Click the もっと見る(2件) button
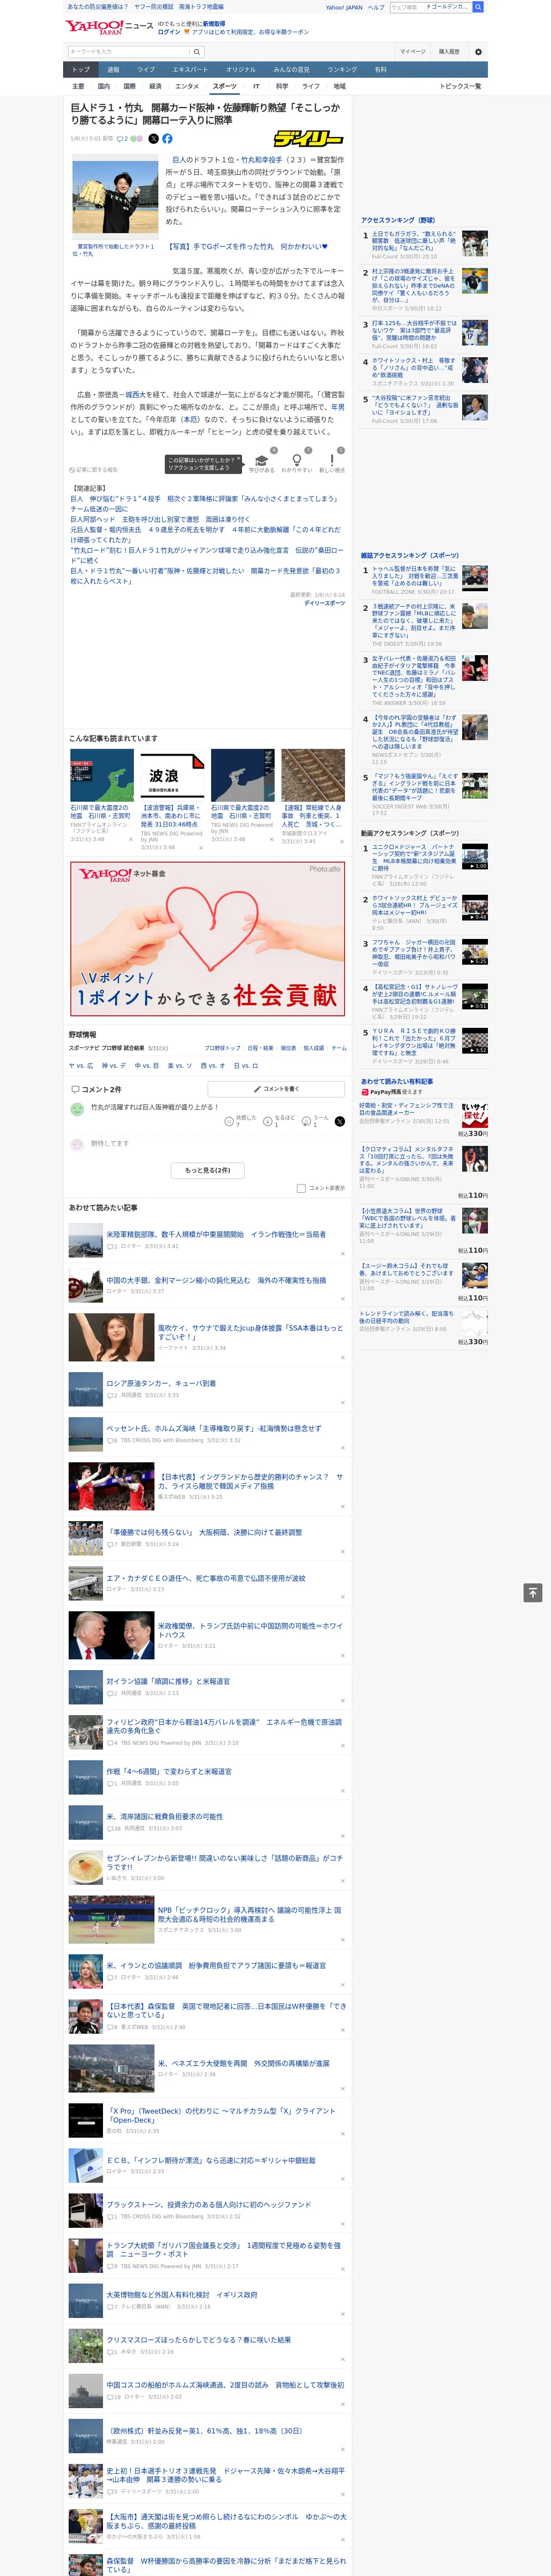The image size is (551, 2576). (208, 1170)
